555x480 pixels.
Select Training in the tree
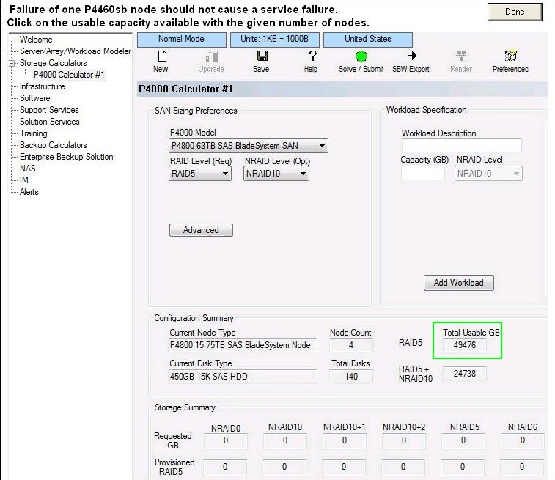(x=33, y=133)
